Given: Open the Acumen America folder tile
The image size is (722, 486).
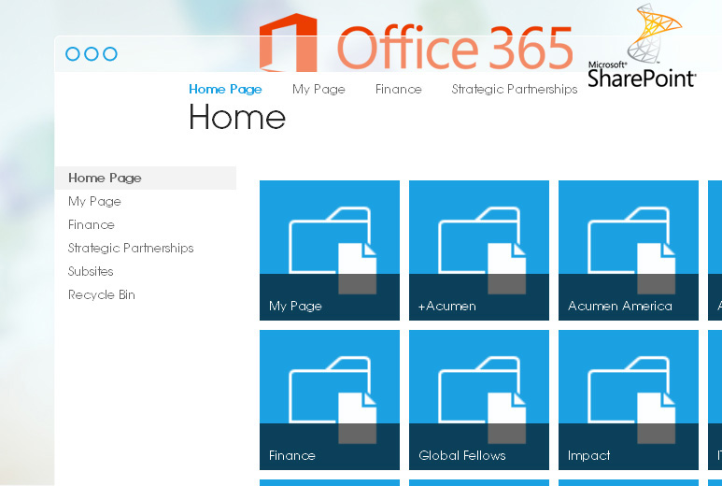Looking at the screenshot, I should coord(629,250).
